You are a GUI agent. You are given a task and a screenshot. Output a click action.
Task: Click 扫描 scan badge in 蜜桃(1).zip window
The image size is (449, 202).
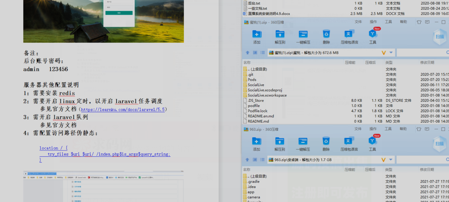click(440, 37)
